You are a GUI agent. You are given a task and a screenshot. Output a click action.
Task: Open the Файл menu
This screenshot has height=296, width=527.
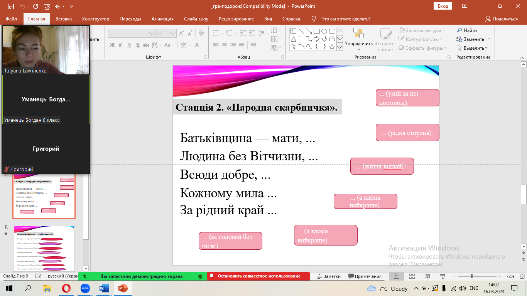(x=12, y=18)
